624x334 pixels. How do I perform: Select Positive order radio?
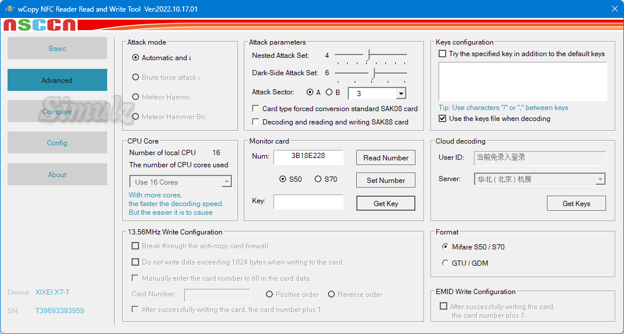pyautogui.click(x=269, y=294)
